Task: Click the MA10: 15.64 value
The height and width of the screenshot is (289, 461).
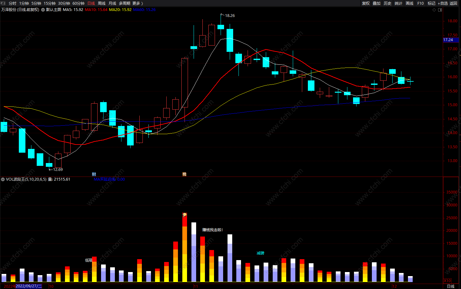Action: tap(96, 10)
